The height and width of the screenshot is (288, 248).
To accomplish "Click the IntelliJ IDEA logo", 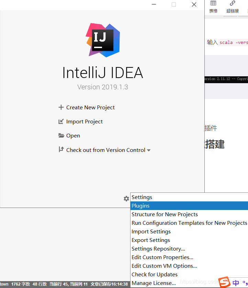I will pyautogui.click(x=103, y=40).
